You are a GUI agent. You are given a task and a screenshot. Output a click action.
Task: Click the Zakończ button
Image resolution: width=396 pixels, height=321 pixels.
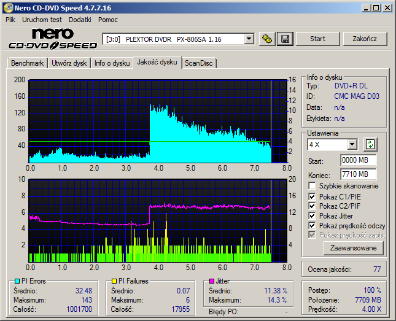(x=365, y=39)
